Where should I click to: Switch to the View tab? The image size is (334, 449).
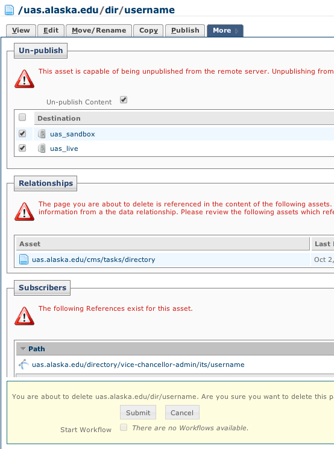(x=21, y=30)
